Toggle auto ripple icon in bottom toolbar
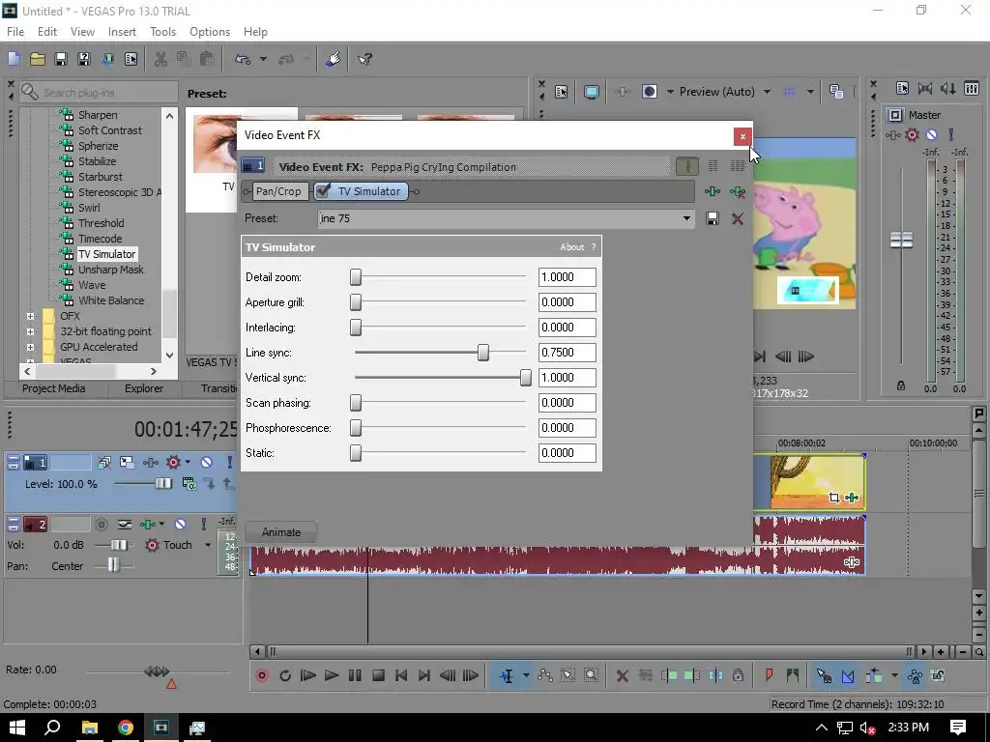 click(874, 675)
